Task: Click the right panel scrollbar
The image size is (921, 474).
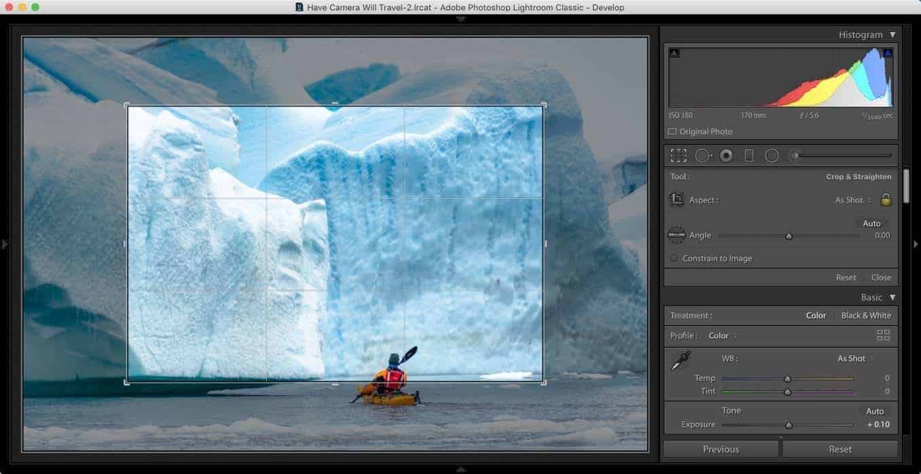Action: (906, 187)
